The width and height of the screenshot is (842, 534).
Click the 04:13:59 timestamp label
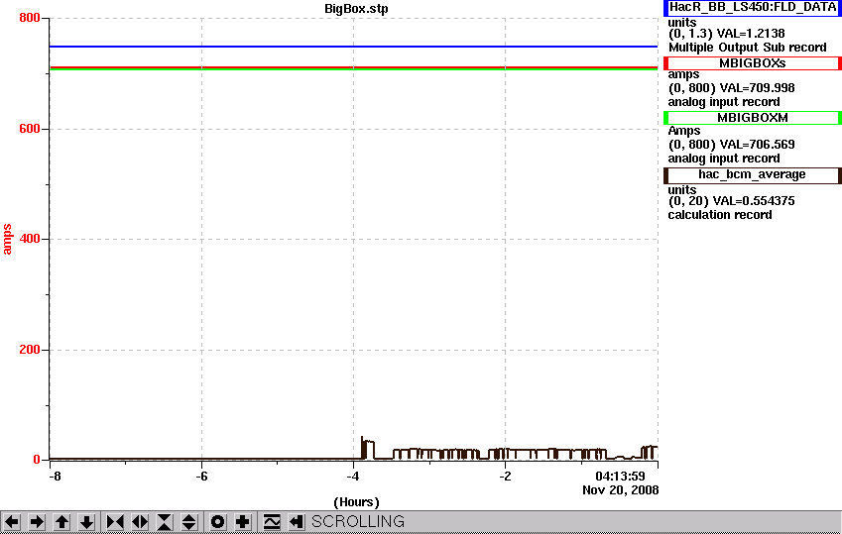pyautogui.click(x=620, y=476)
